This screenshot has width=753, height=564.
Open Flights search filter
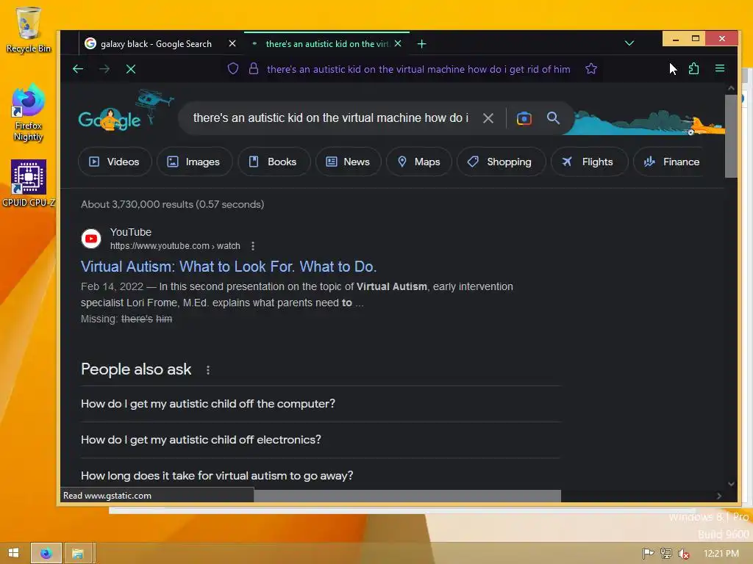(x=589, y=162)
